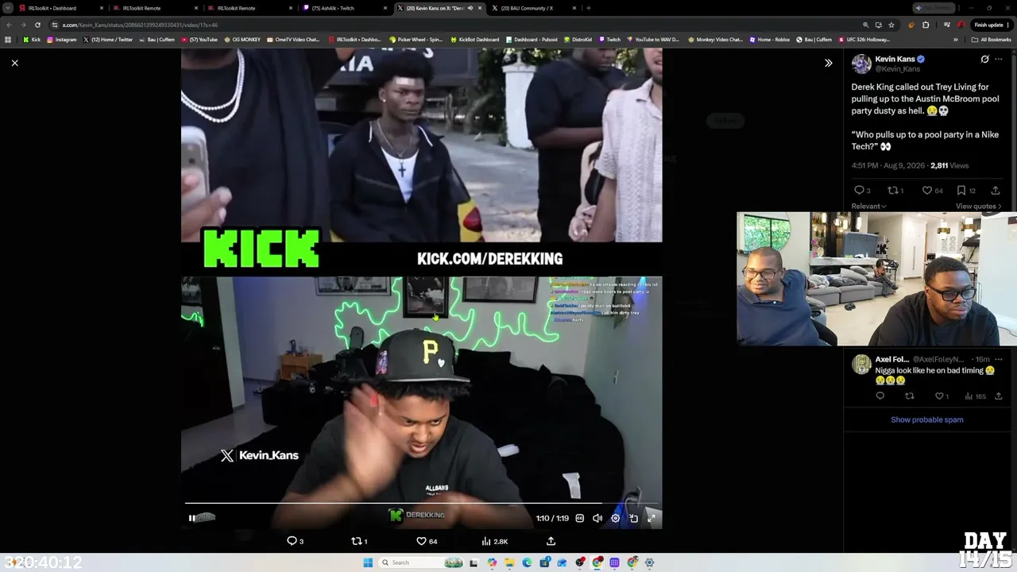This screenshot has height=572, width=1017.
Task: Open Copilot from taskbar
Action: click(x=492, y=562)
